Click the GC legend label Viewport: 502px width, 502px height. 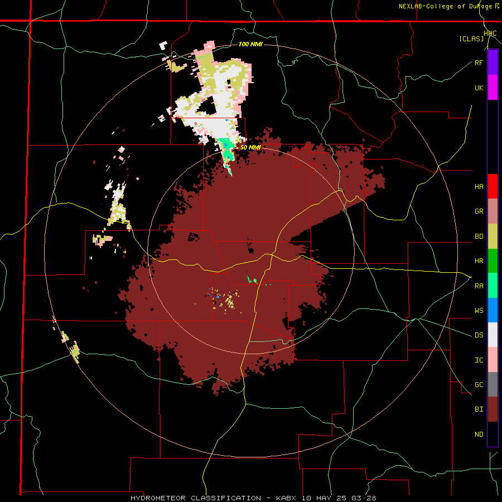pos(479,385)
